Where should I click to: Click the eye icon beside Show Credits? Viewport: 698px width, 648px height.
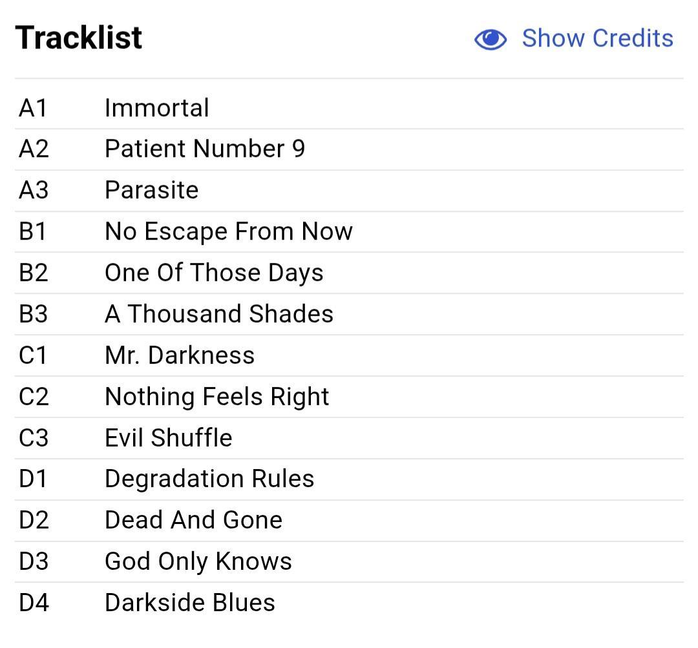pos(490,39)
